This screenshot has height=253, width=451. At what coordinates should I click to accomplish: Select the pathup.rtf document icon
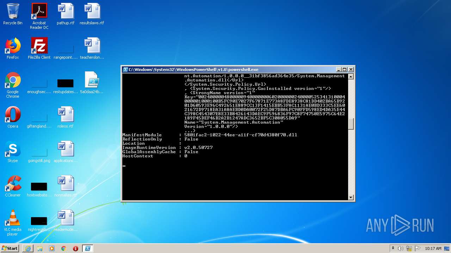[x=66, y=14]
